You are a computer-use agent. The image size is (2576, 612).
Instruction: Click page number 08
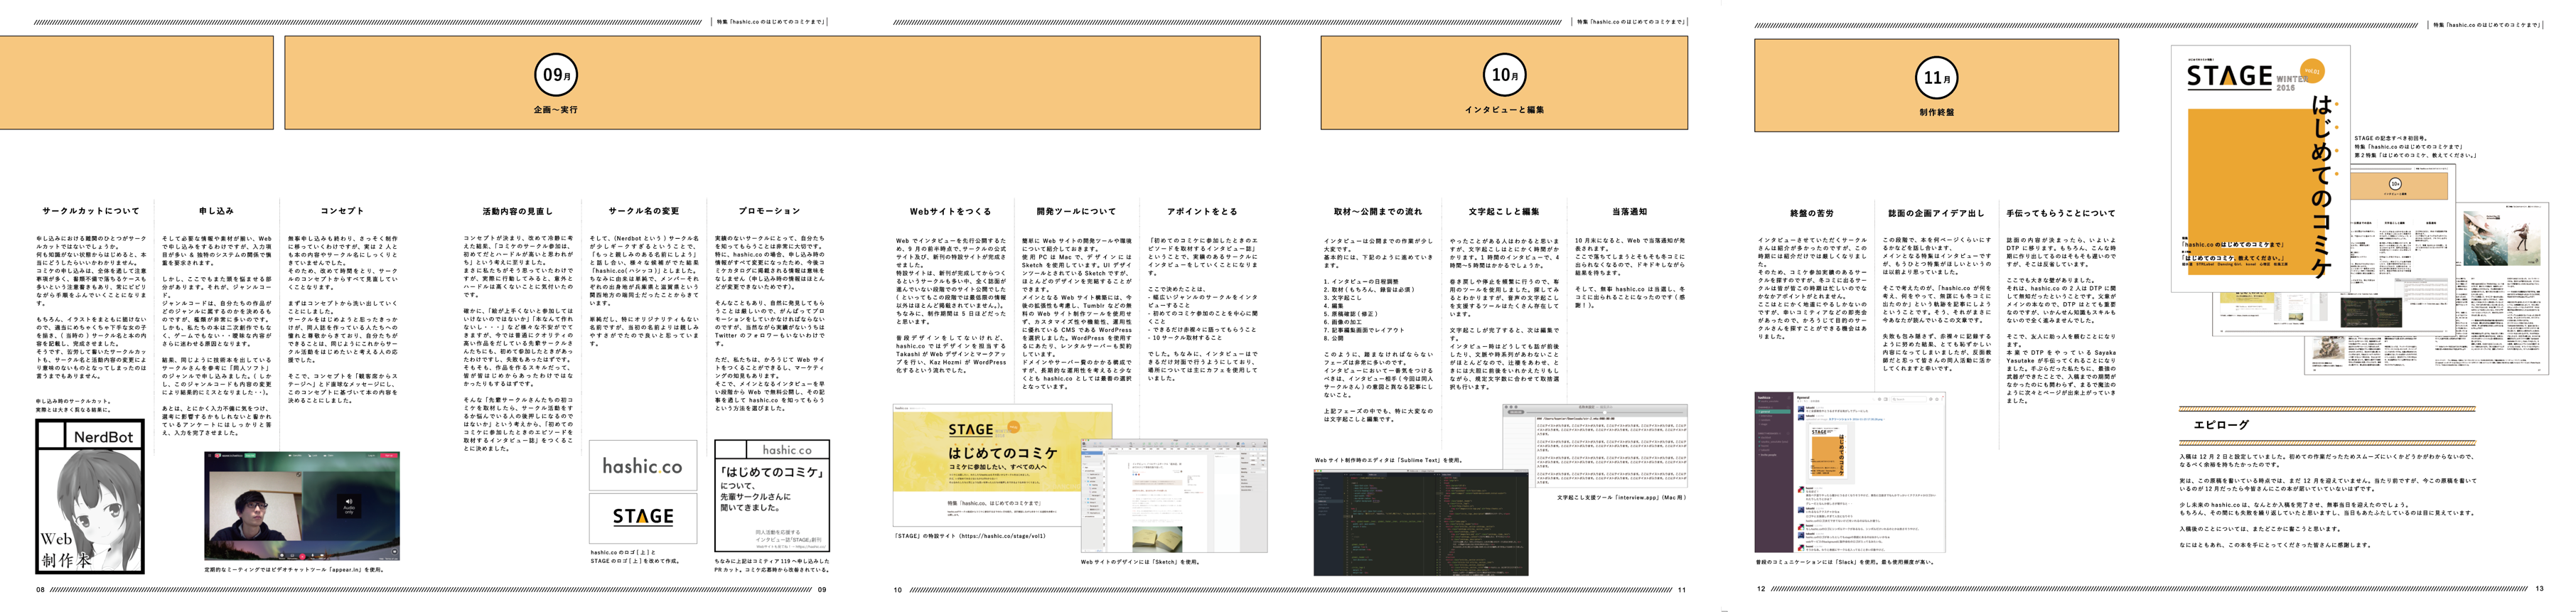point(41,590)
